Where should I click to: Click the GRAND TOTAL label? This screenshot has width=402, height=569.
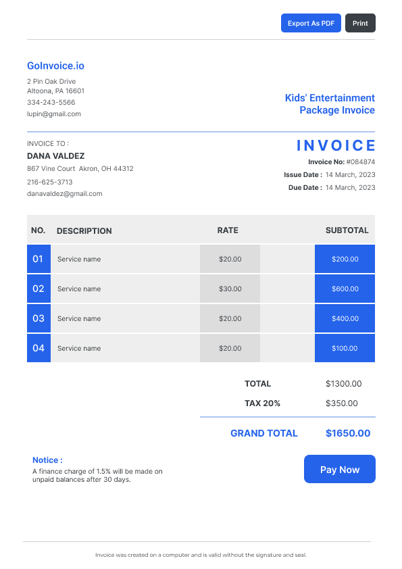pos(264,433)
